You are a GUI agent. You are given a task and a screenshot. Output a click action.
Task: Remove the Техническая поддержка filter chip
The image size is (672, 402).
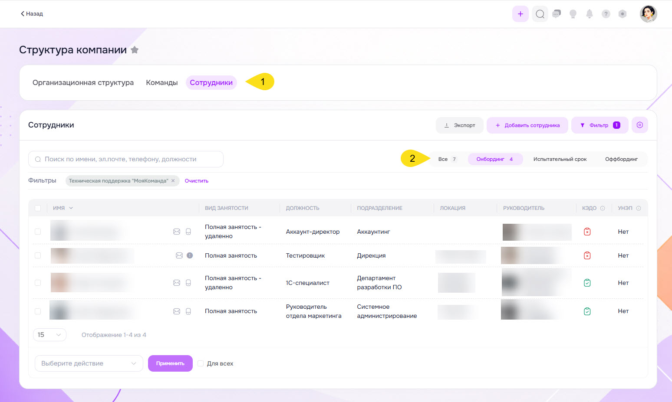tap(173, 181)
